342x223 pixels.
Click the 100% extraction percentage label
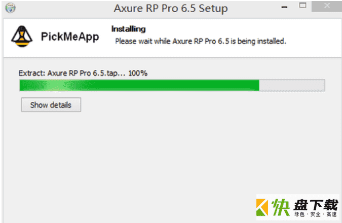pos(138,73)
